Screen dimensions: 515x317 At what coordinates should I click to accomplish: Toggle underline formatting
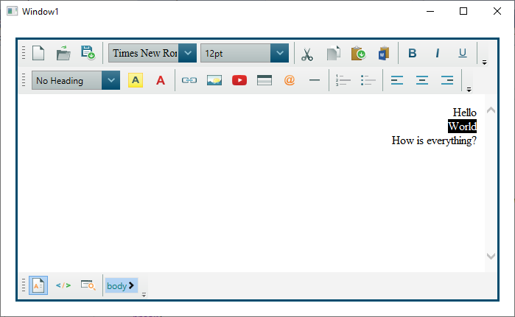click(463, 53)
